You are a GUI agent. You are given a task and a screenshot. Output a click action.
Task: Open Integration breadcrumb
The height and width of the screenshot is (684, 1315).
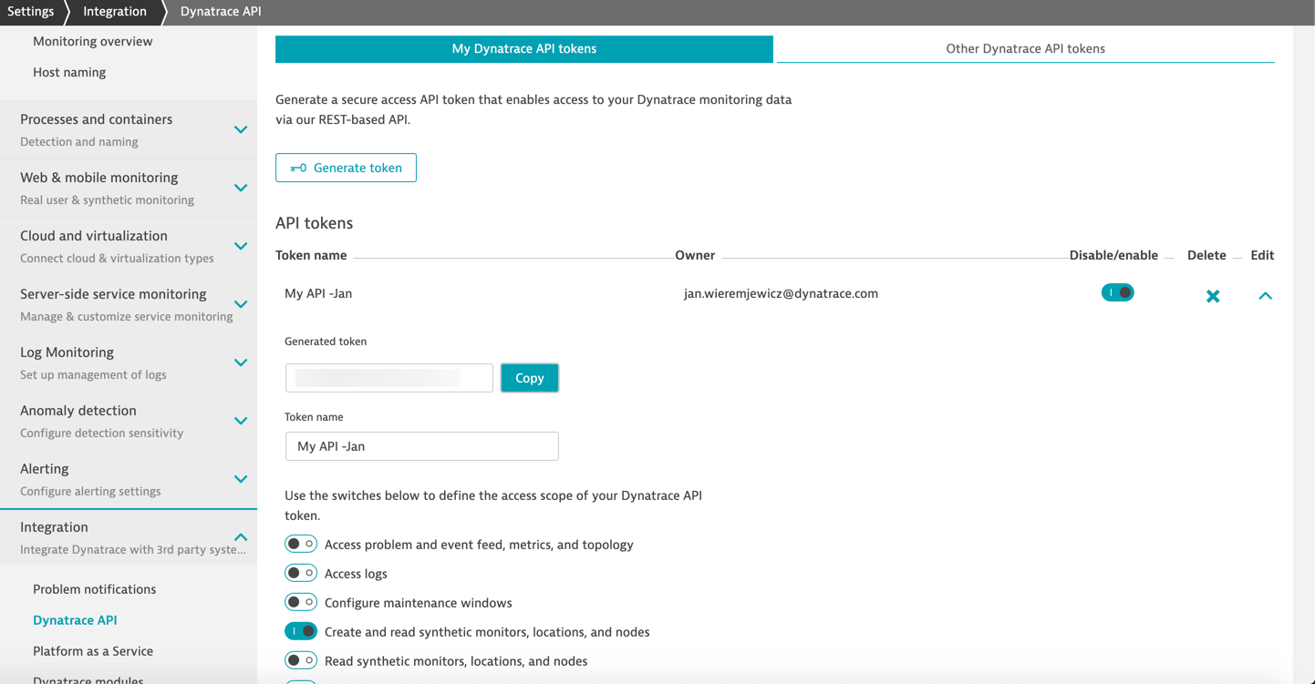(x=115, y=12)
